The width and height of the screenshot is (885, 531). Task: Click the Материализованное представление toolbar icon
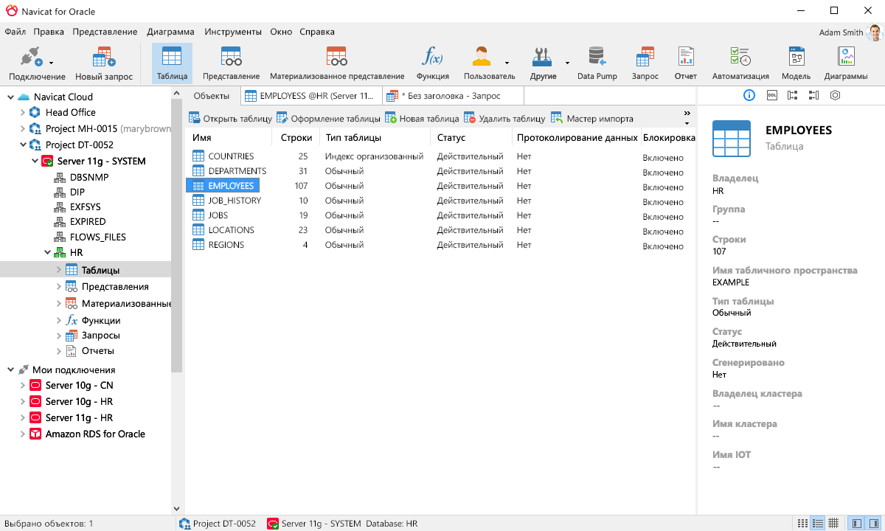pyautogui.click(x=337, y=63)
